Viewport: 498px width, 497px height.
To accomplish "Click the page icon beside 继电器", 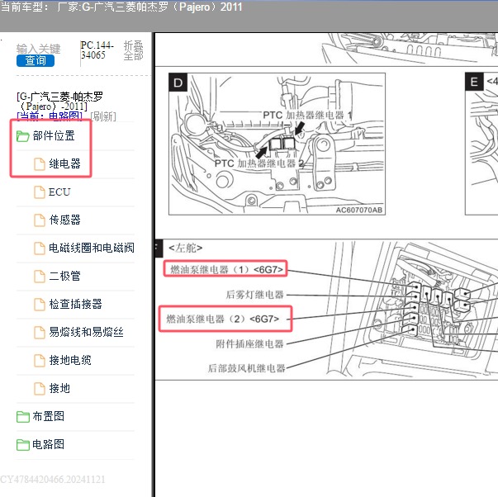I will point(40,164).
